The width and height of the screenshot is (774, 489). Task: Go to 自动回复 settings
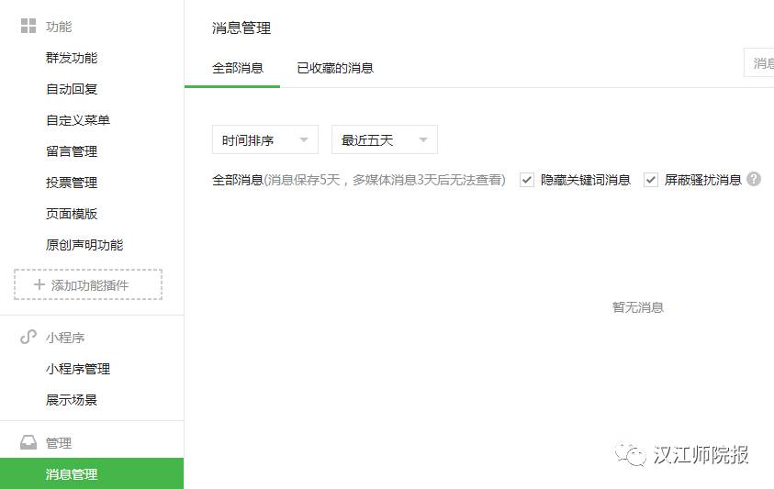[72, 89]
